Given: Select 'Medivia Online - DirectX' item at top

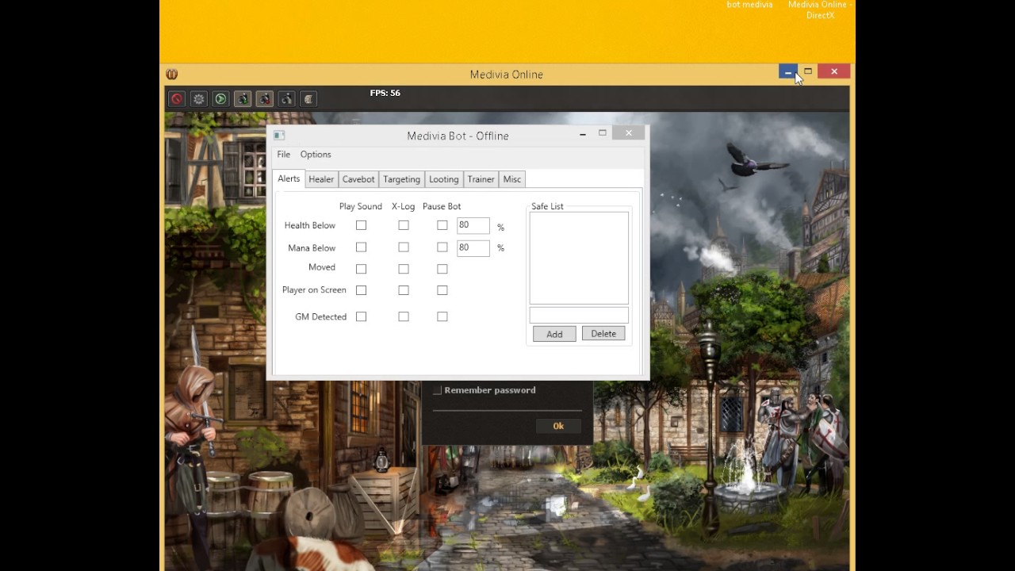Looking at the screenshot, I should [820, 10].
